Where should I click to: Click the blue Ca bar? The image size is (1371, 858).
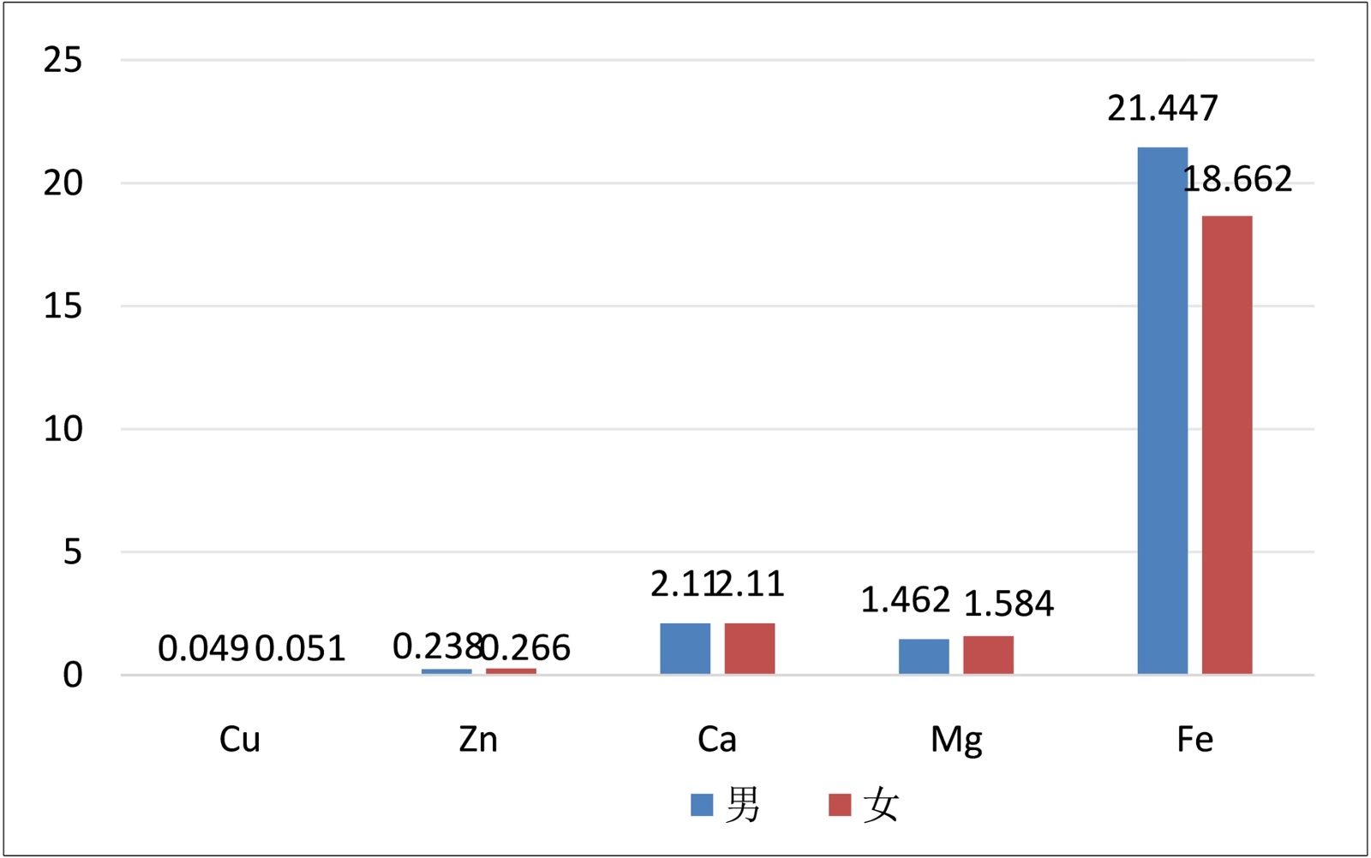click(685, 649)
